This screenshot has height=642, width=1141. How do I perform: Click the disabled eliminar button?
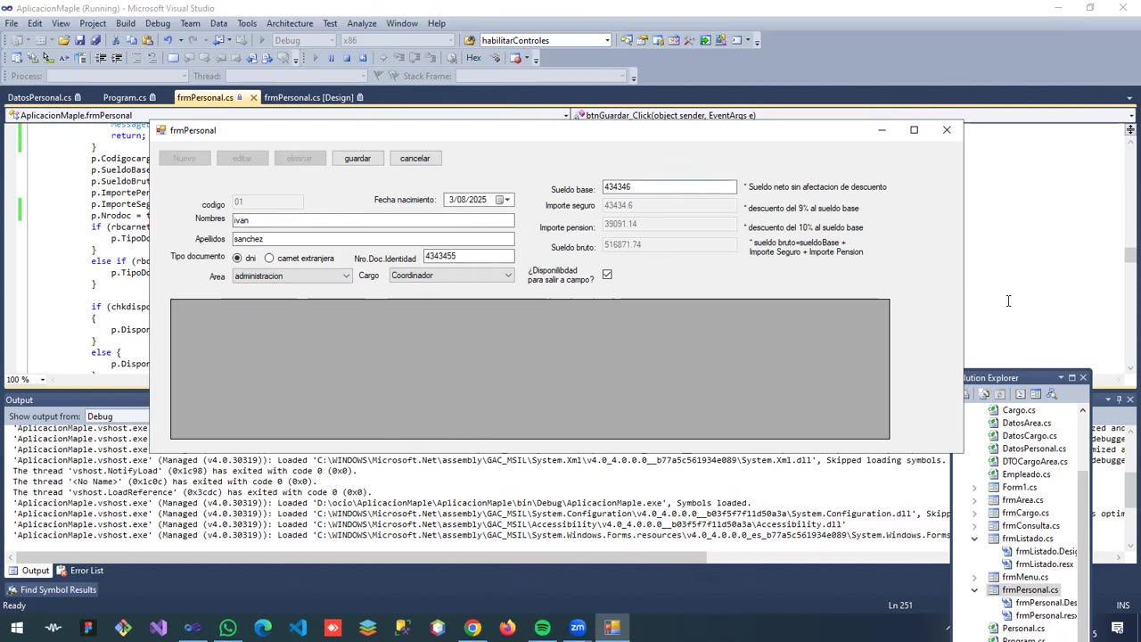point(300,159)
